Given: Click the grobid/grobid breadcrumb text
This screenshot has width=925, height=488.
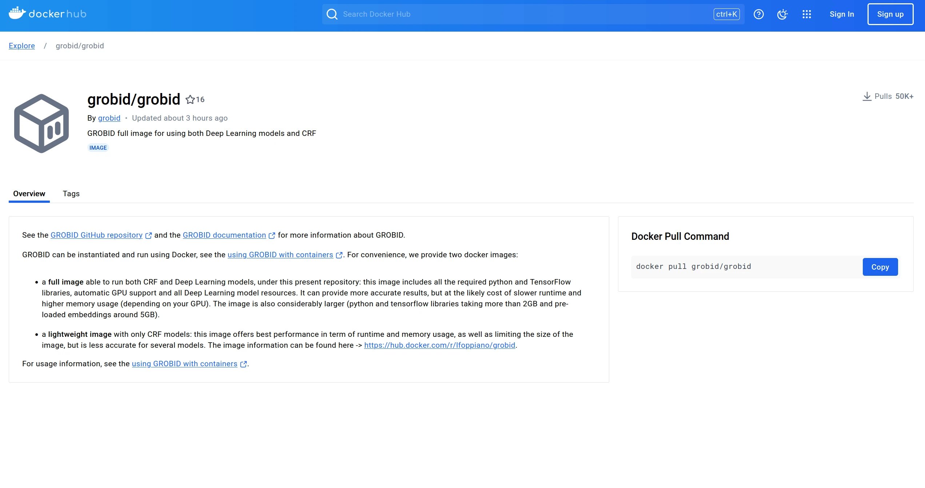Looking at the screenshot, I should pyautogui.click(x=80, y=46).
